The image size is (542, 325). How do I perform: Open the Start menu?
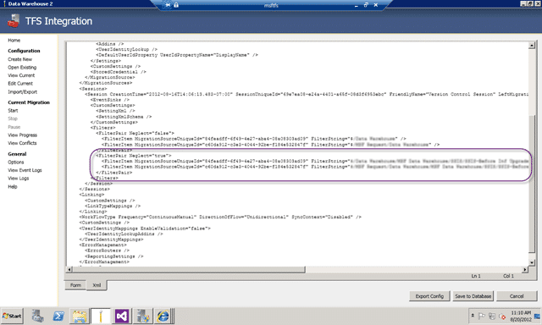(x=12, y=316)
